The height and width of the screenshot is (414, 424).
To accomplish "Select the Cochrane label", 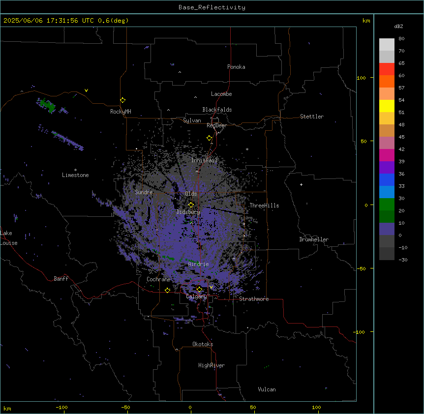I will point(158,279).
